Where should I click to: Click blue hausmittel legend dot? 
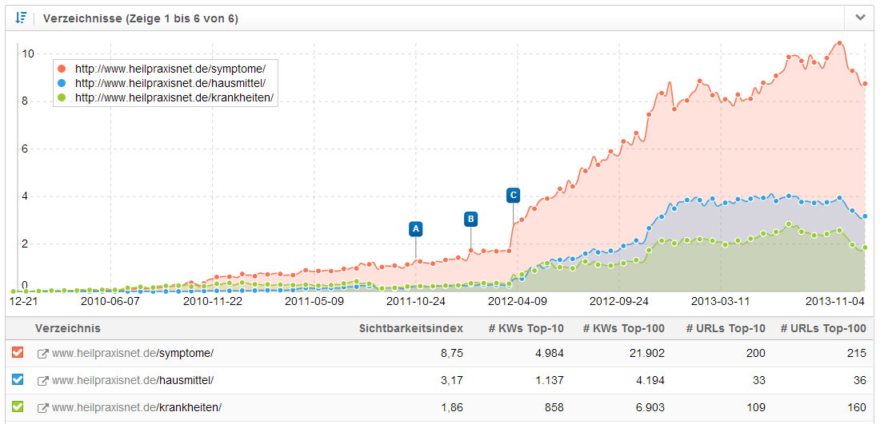(x=62, y=83)
